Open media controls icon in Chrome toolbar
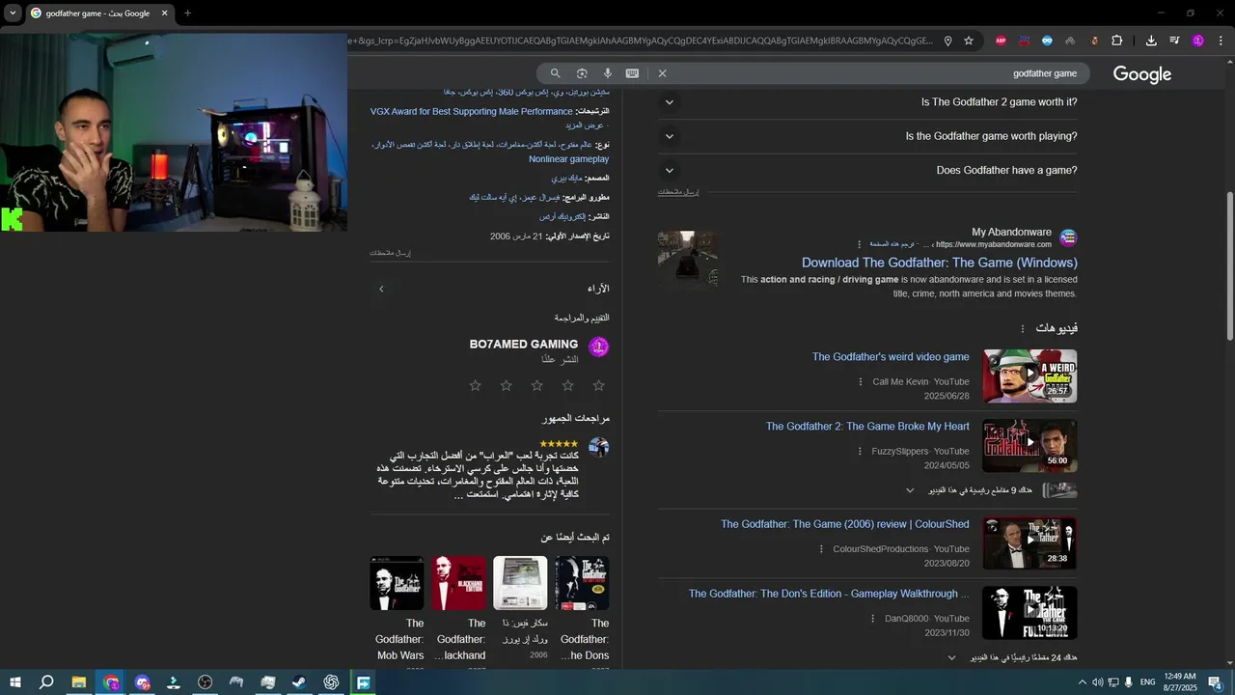The width and height of the screenshot is (1235, 695). 1174,41
